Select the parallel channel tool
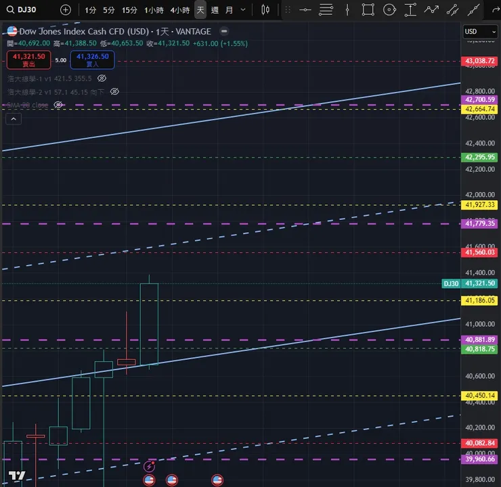The image size is (501, 487). pos(452,10)
